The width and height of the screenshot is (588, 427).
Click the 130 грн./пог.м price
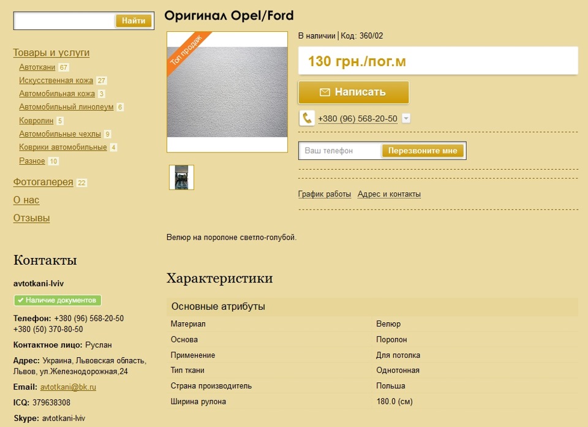pyautogui.click(x=357, y=61)
